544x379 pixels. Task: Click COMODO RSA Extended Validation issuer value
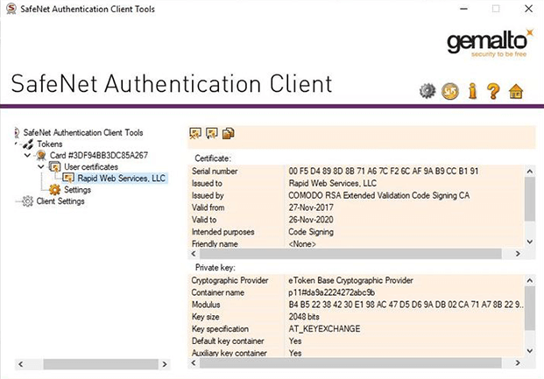coord(378,195)
